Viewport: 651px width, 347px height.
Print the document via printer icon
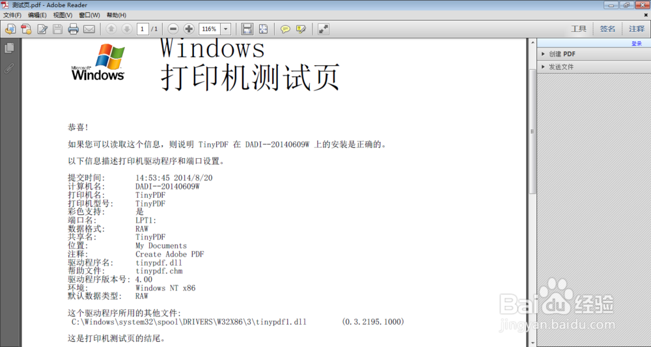click(x=74, y=29)
